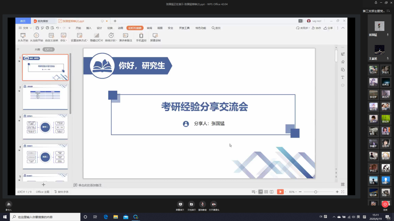The width and height of the screenshot is (394, 221).
Task: Click the 分享 share button
Action: [x=328, y=28]
